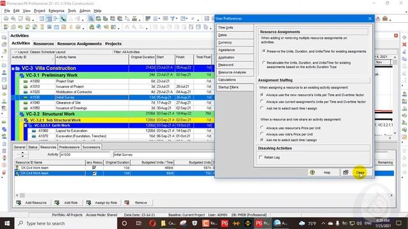Click the resources table horizontal scrollbar thumb
This screenshot has height=229, width=408.
click(x=22, y=195)
